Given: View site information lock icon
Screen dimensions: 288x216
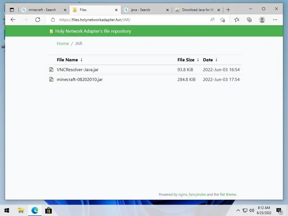Looking at the screenshot, I should point(53,20).
